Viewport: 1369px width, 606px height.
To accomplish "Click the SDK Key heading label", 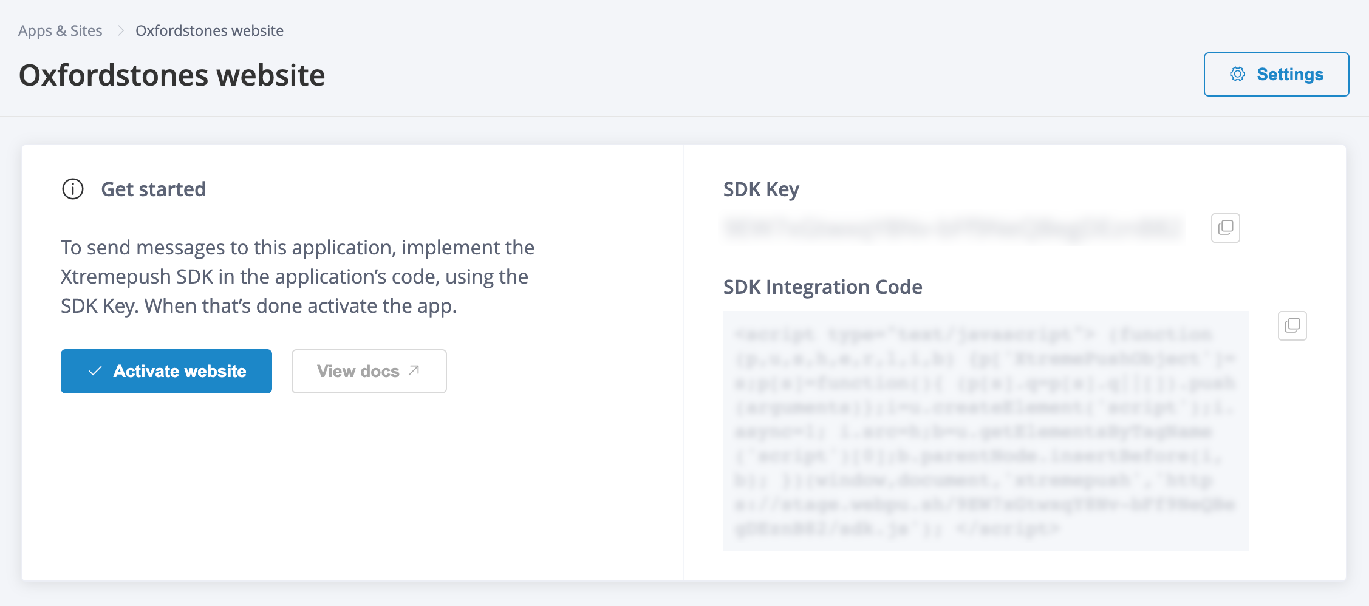I will click(760, 189).
